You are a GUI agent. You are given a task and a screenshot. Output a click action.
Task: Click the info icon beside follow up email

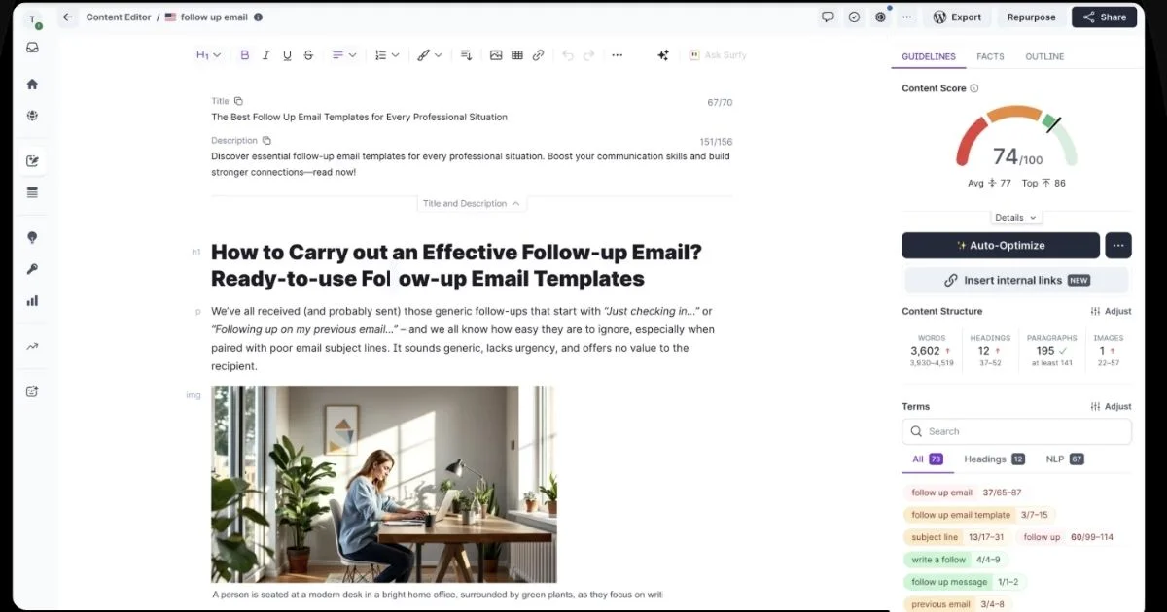point(258,17)
